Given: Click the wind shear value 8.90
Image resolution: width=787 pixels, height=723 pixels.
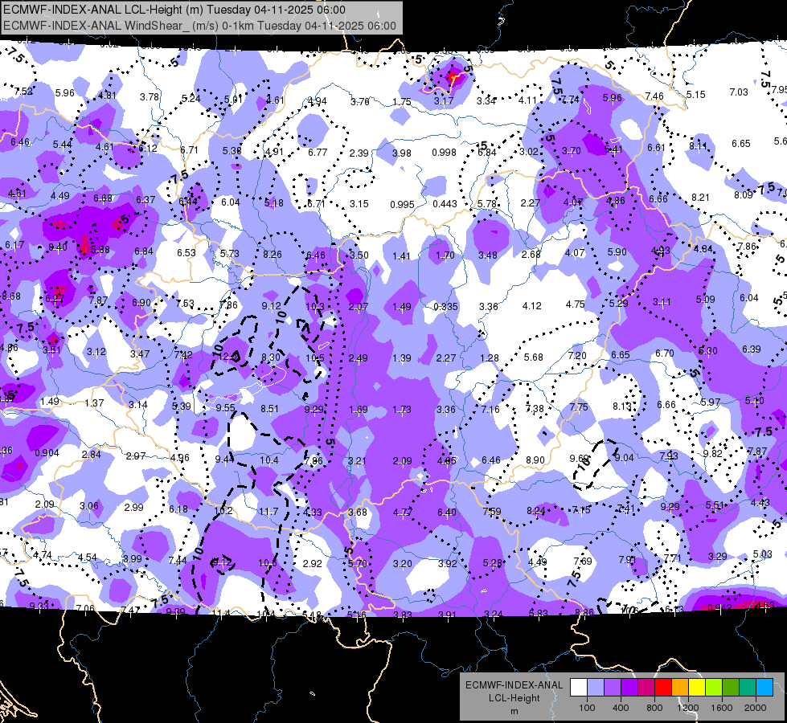Looking at the screenshot, I should 535,460.
